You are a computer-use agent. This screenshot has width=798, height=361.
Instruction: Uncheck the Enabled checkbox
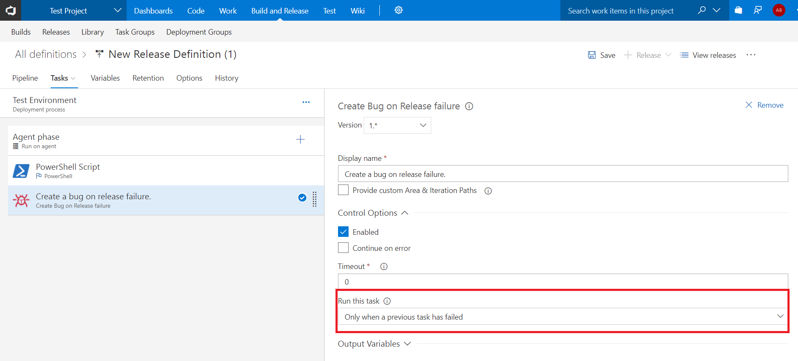343,232
